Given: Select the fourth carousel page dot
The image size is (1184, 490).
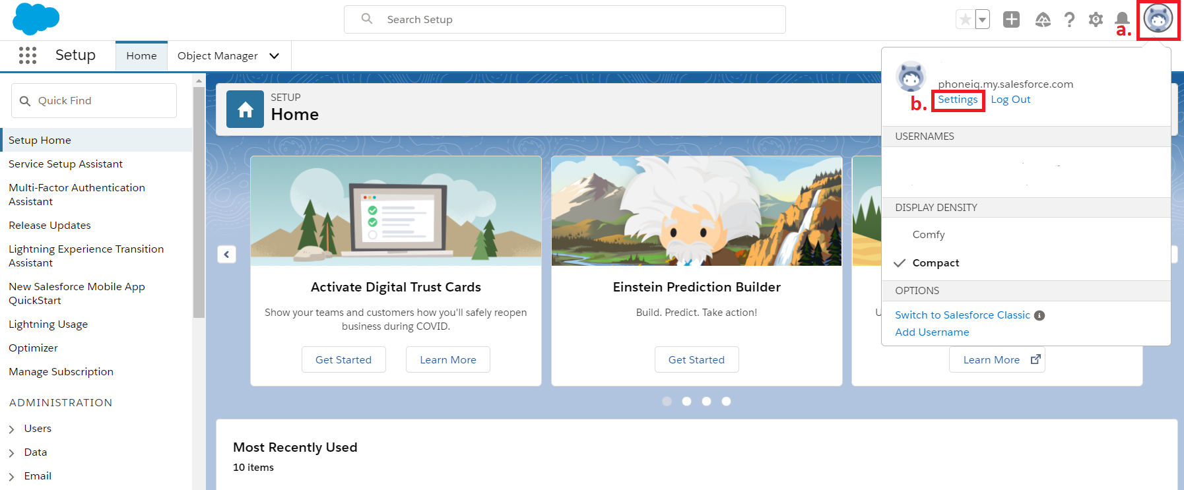Looking at the screenshot, I should [x=726, y=401].
